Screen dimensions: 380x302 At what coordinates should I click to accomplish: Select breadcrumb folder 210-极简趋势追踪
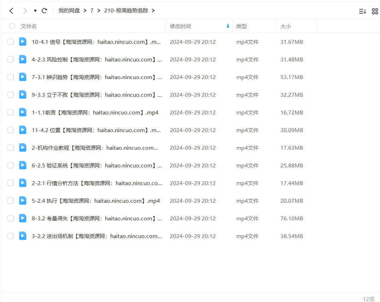point(126,11)
